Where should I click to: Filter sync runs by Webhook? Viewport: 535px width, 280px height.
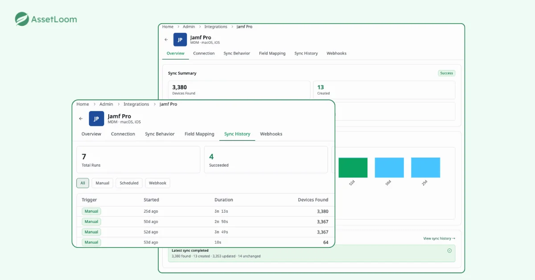pos(157,183)
